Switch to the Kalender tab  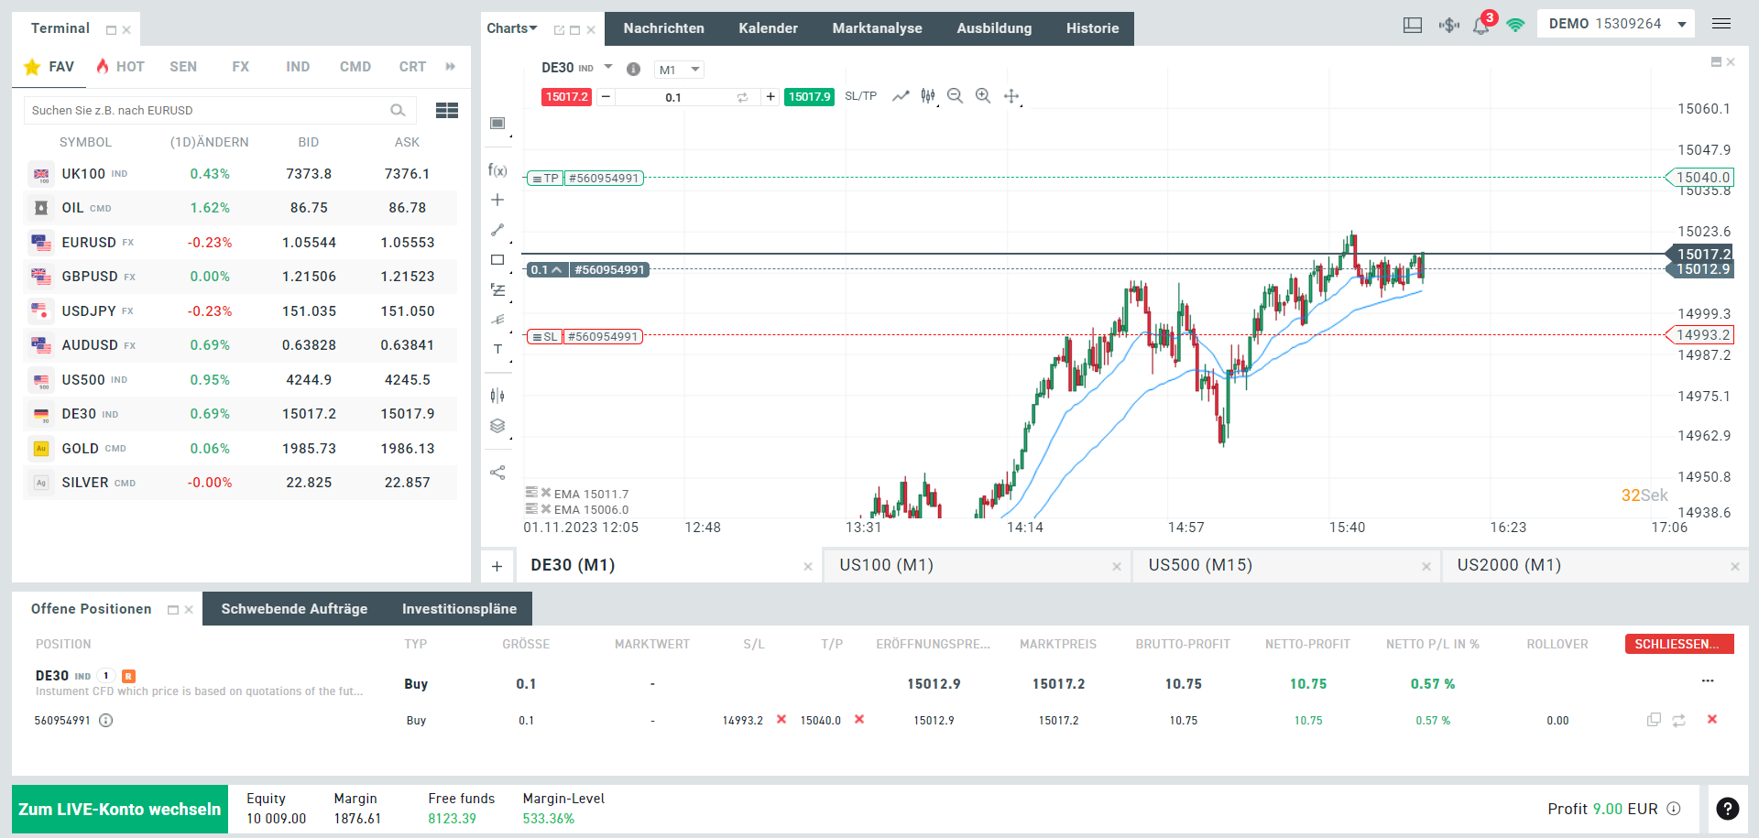click(768, 28)
